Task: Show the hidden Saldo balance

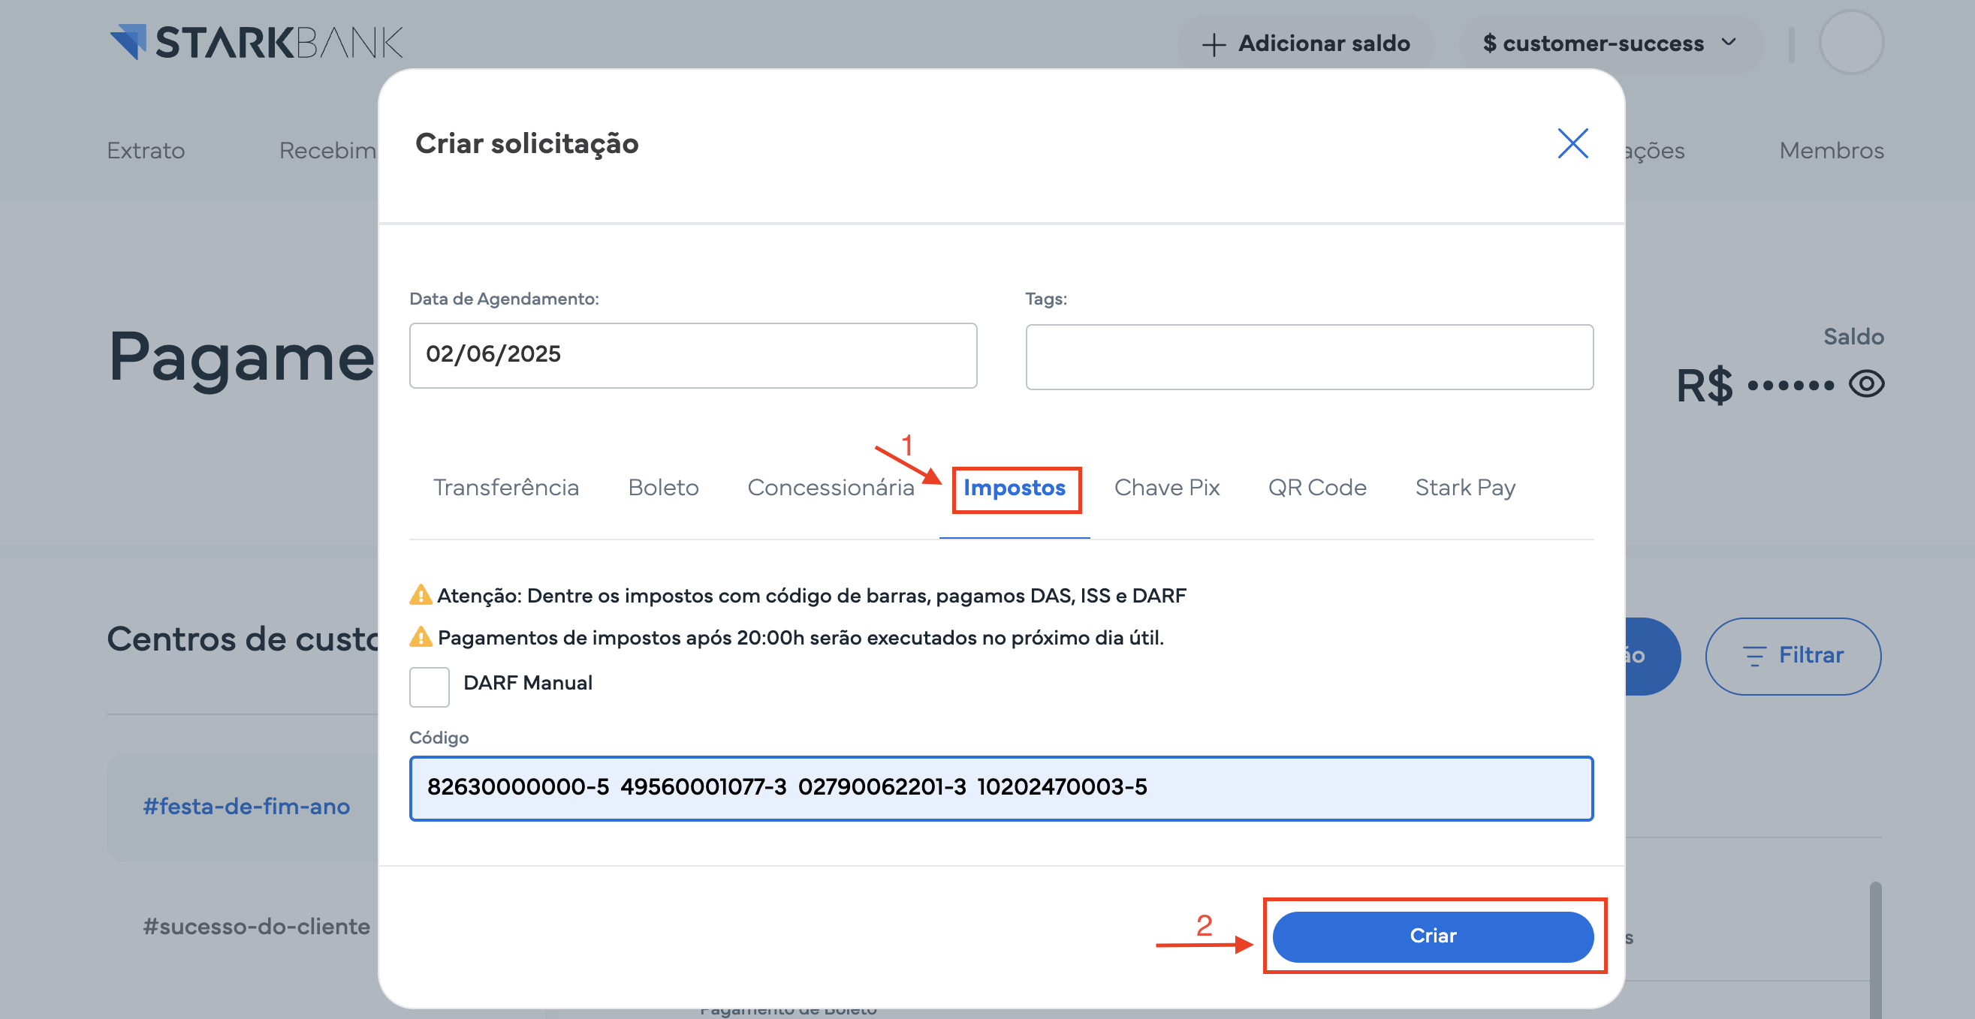Action: 1866,384
